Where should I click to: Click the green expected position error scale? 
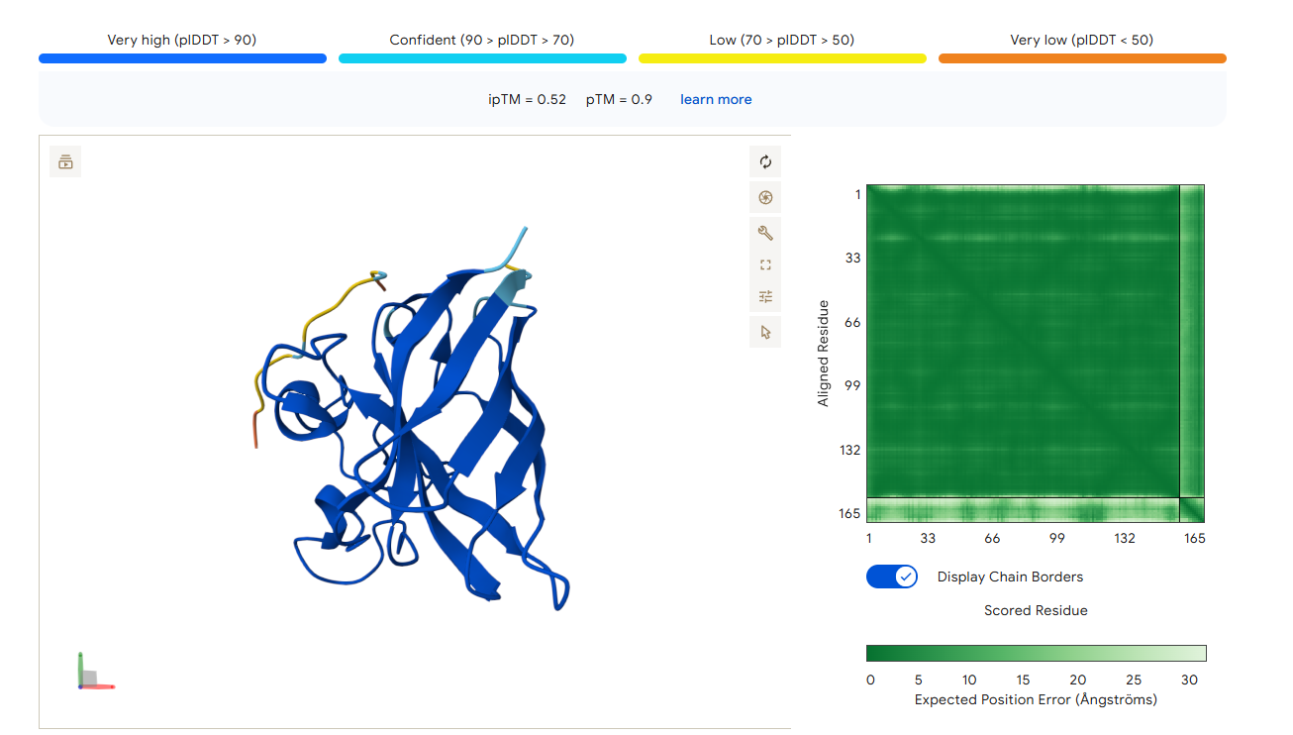pos(1036,653)
